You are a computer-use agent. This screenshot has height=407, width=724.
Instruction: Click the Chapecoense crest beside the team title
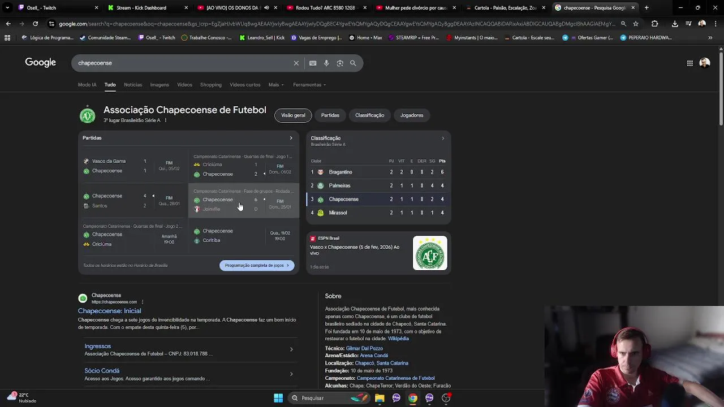(87, 115)
